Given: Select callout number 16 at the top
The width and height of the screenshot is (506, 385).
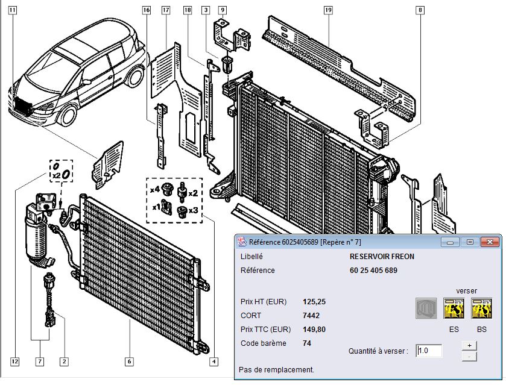Looking at the screenshot, I should [x=146, y=10].
